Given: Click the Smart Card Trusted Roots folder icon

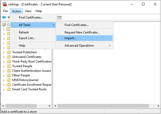Looking at the screenshot, I should 8,89.
